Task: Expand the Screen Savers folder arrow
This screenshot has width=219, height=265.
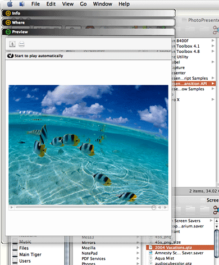Action: pyautogui.click(x=211, y=221)
